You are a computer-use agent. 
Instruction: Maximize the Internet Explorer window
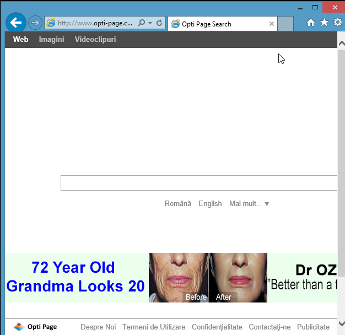315,8
